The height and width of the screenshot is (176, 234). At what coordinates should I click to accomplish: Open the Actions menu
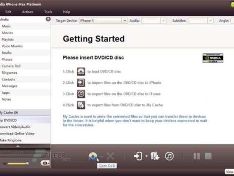tap(28, 12)
